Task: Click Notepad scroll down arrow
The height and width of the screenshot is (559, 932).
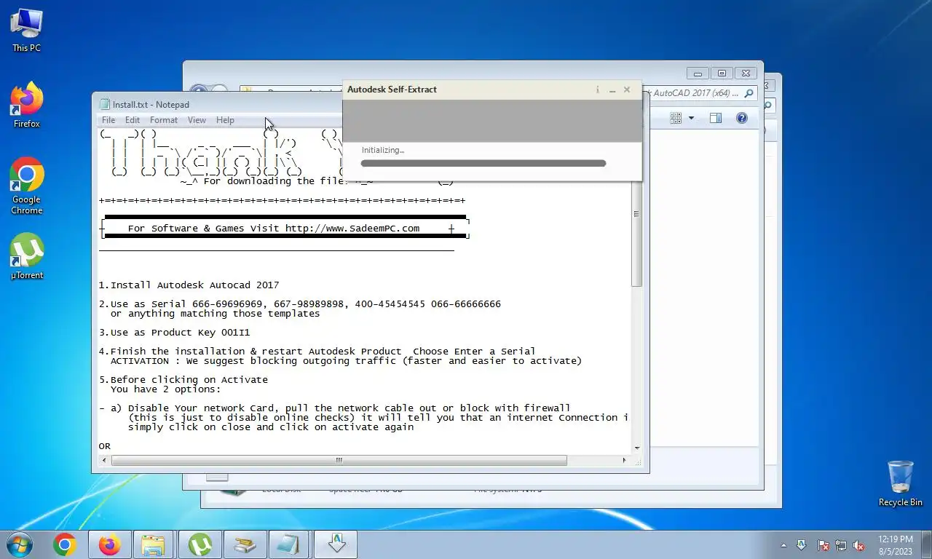Action: click(636, 448)
